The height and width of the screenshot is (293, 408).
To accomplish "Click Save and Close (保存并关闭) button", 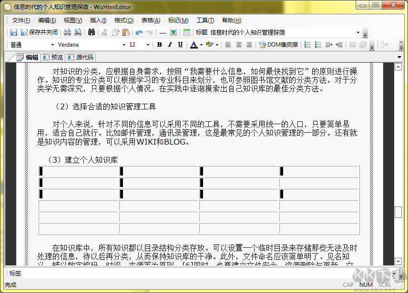I will tap(39, 32).
